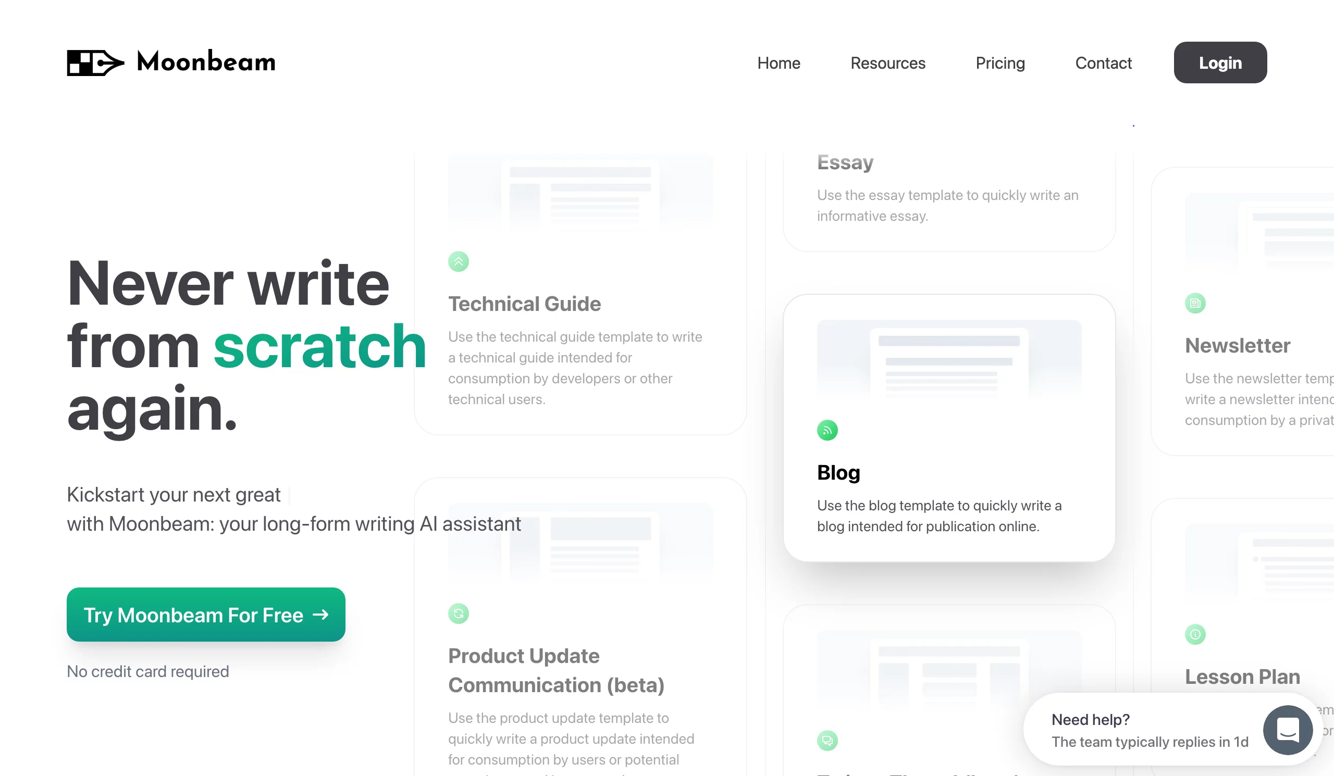Select the Lesson Plan template icon
This screenshot has height=776, width=1334.
pyautogui.click(x=1195, y=634)
